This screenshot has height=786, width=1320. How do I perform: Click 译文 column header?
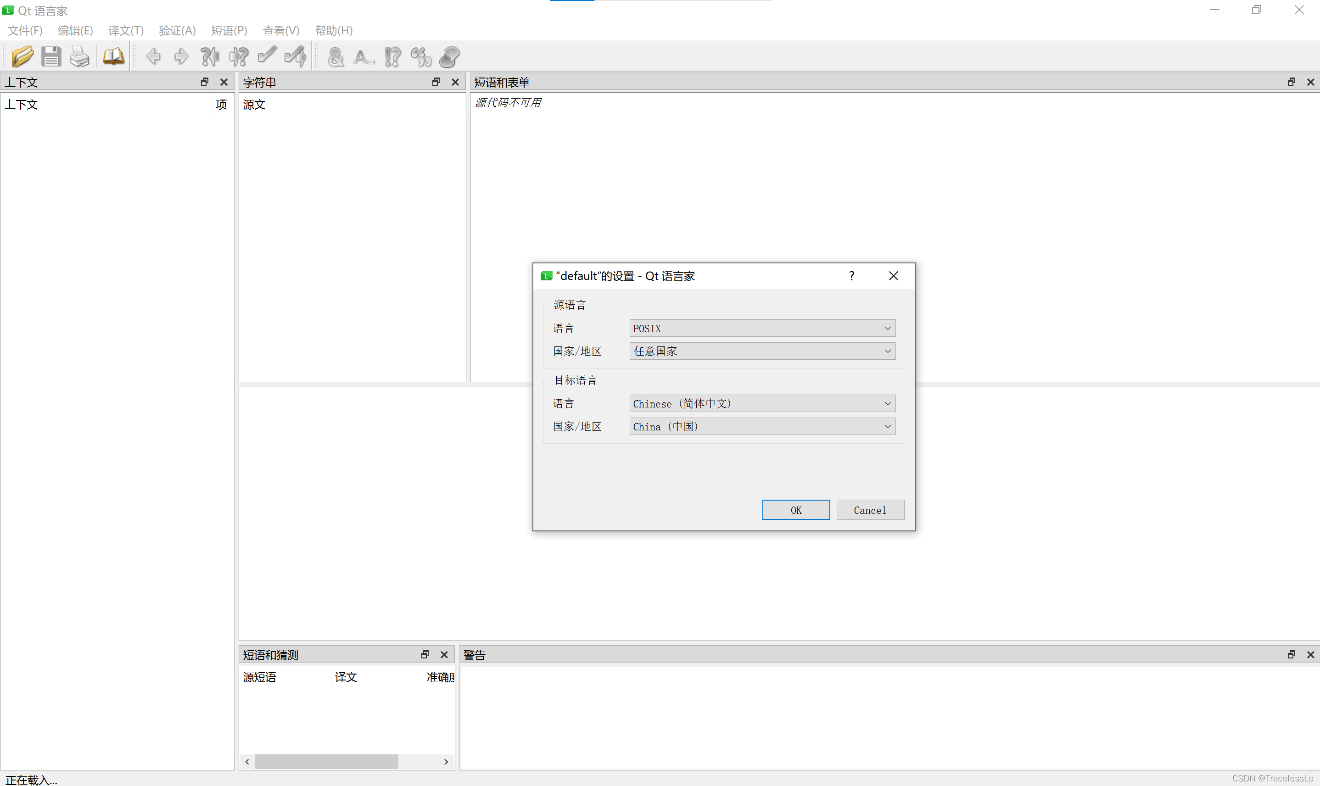[x=377, y=677]
